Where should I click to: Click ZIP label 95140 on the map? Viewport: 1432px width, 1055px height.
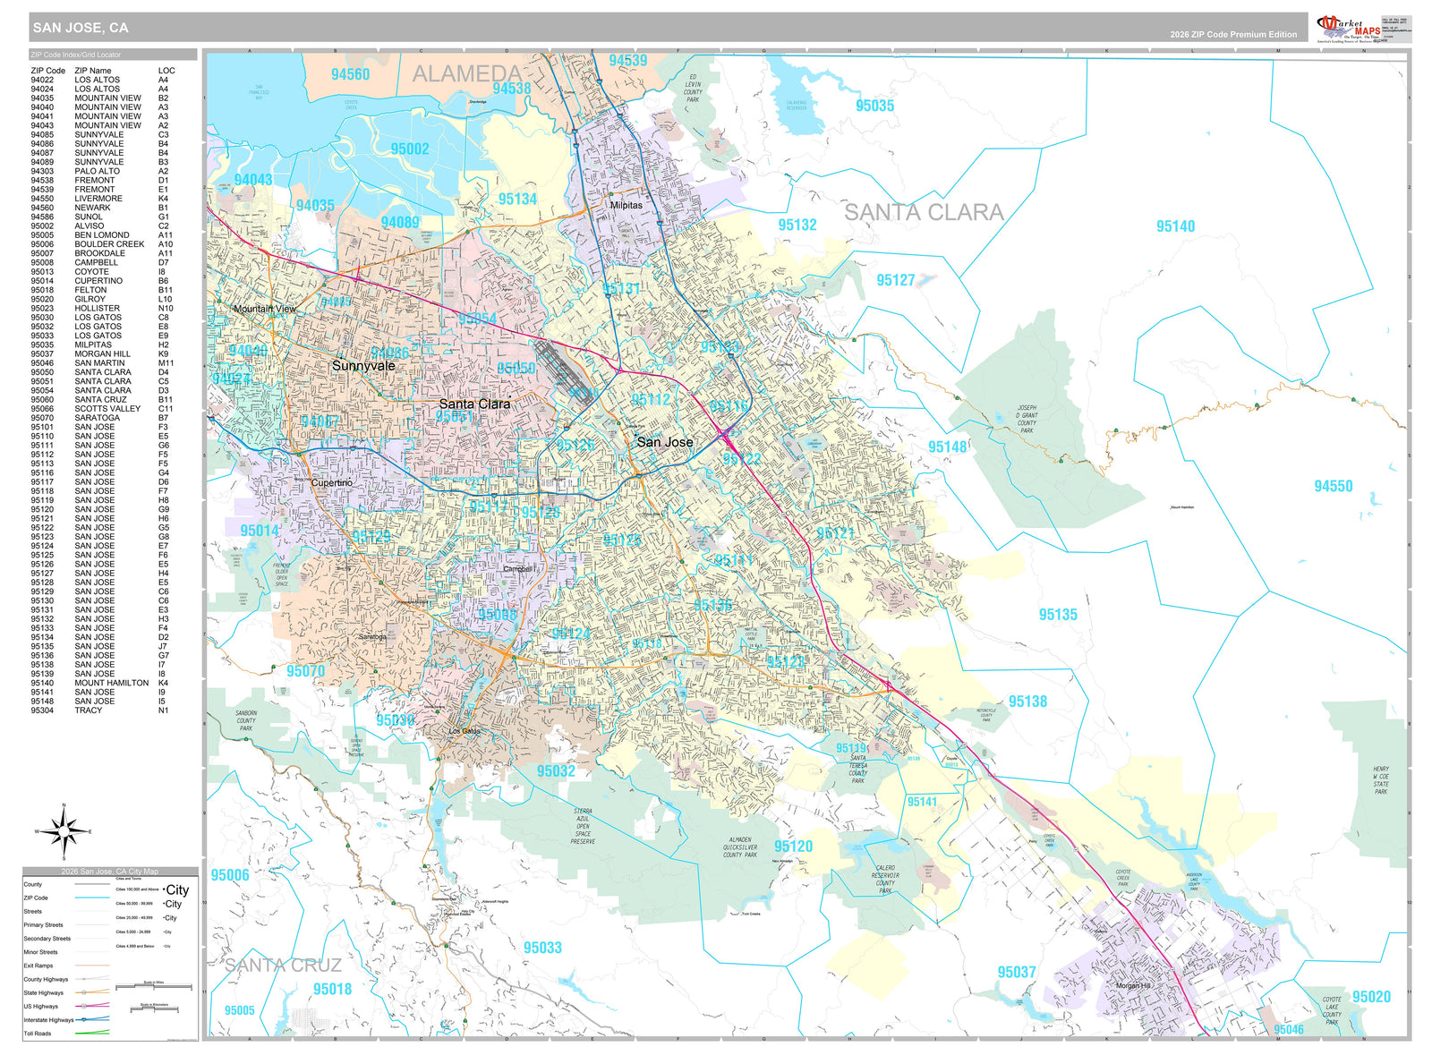(1175, 226)
